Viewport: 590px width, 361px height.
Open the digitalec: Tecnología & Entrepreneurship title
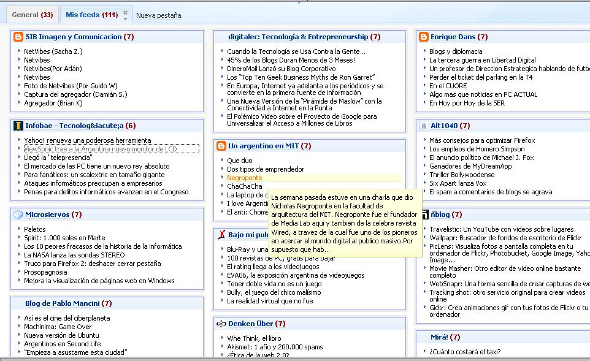pyautogui.click(x=299, y=37)
